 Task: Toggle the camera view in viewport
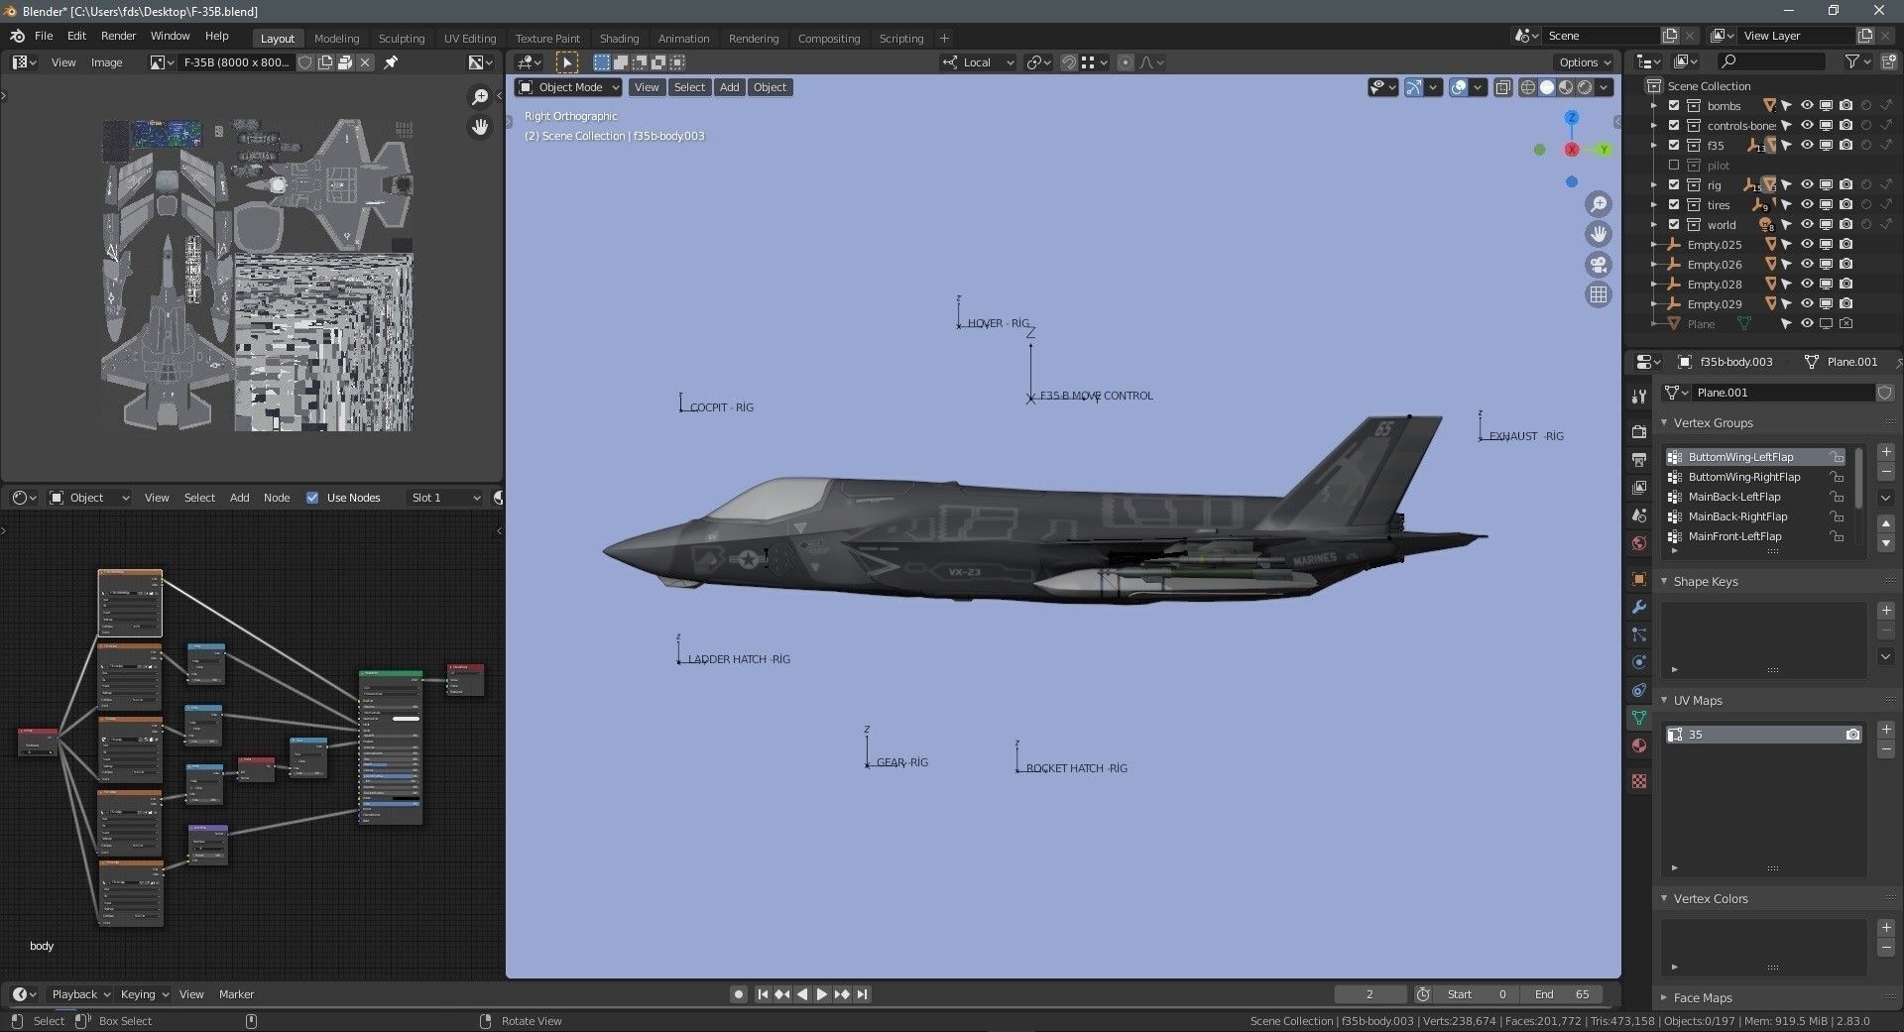1599,265
